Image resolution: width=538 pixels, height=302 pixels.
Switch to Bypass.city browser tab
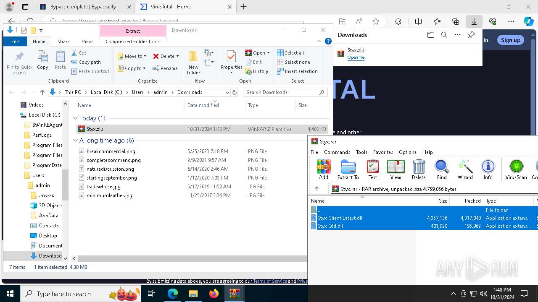tap(84, 7)
